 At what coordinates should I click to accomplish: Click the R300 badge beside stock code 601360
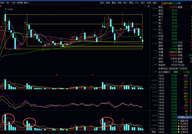[162, 3]
